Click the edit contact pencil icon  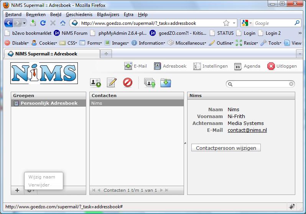click(112, 82)
